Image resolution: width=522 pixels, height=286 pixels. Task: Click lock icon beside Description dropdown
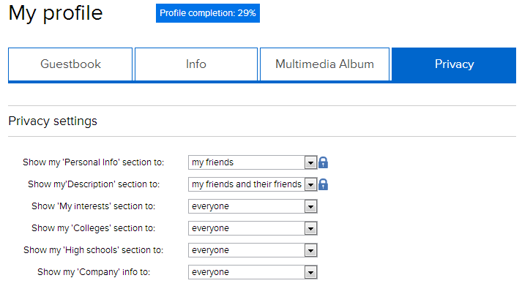click(x=323, y=184)
